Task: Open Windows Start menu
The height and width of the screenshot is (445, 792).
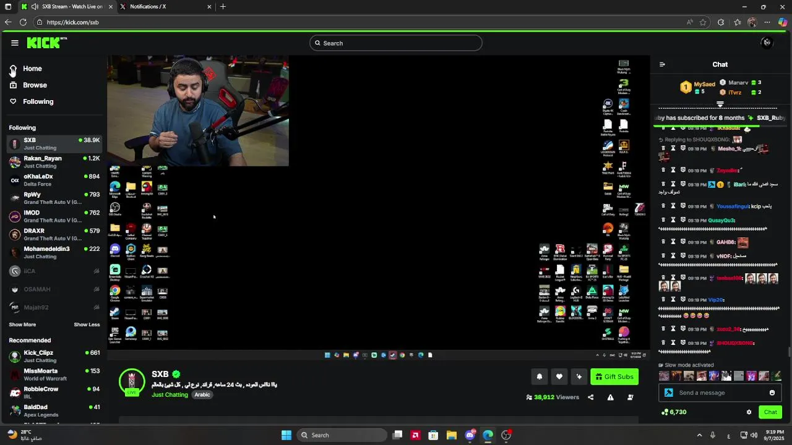Action: (x=286, y=435)
